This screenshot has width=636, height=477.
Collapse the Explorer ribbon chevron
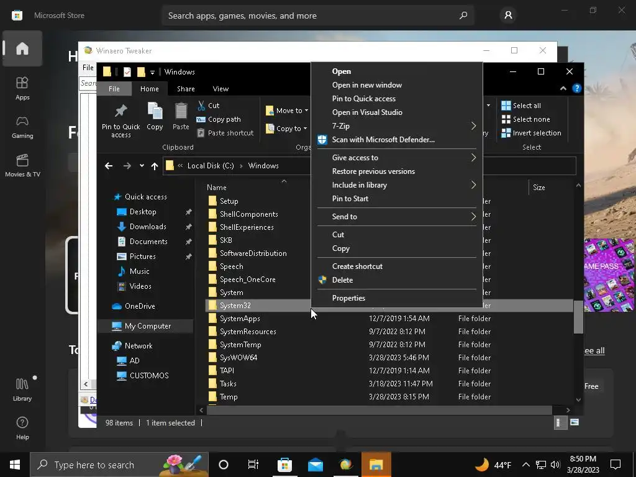[563, 88]
